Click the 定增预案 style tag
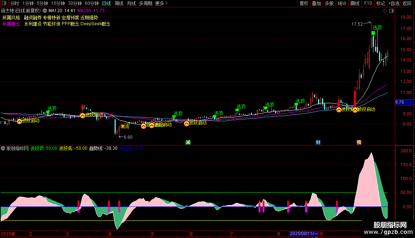 coord(71,18)
